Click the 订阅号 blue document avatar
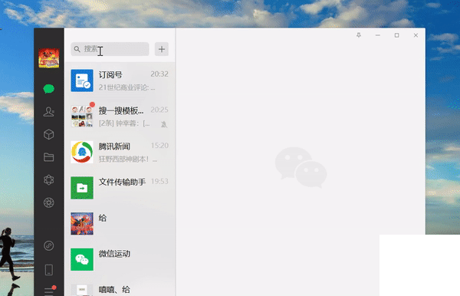The height and width of the screenshot is (296, 460). click(x=82, y=81)
